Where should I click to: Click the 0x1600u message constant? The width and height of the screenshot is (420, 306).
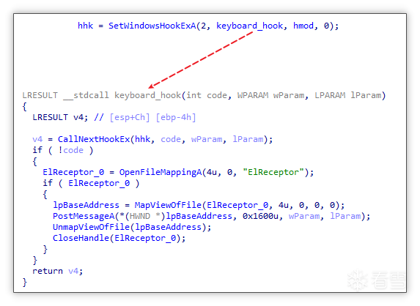[x=260, y=216]
